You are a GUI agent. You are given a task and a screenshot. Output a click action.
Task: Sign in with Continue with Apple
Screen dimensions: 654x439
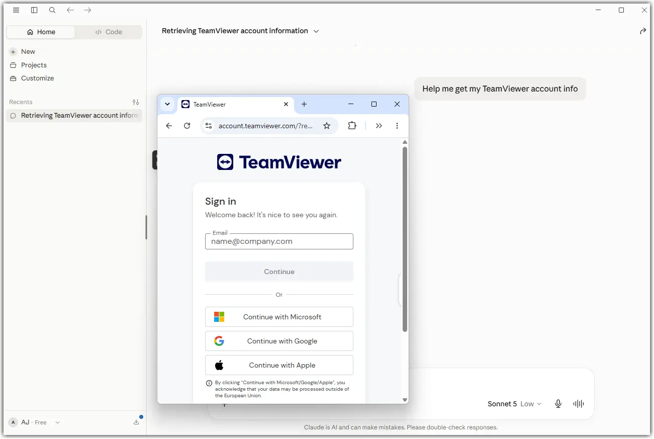coord(279,365)
